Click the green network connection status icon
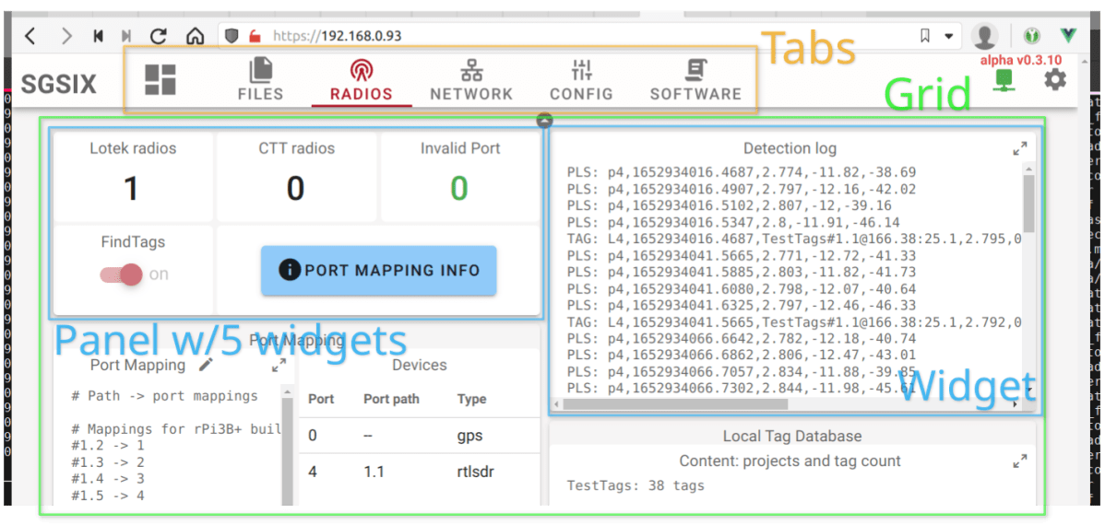This screenshot has width=1105, height=525. [1004, 80]
